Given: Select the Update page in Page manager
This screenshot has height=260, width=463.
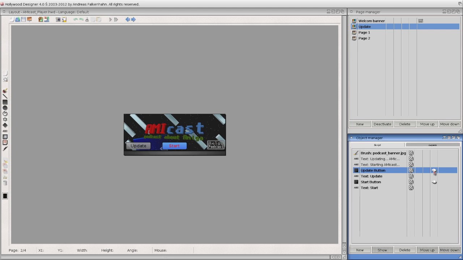Looking at the screenshot, I should tap(404, 27).
